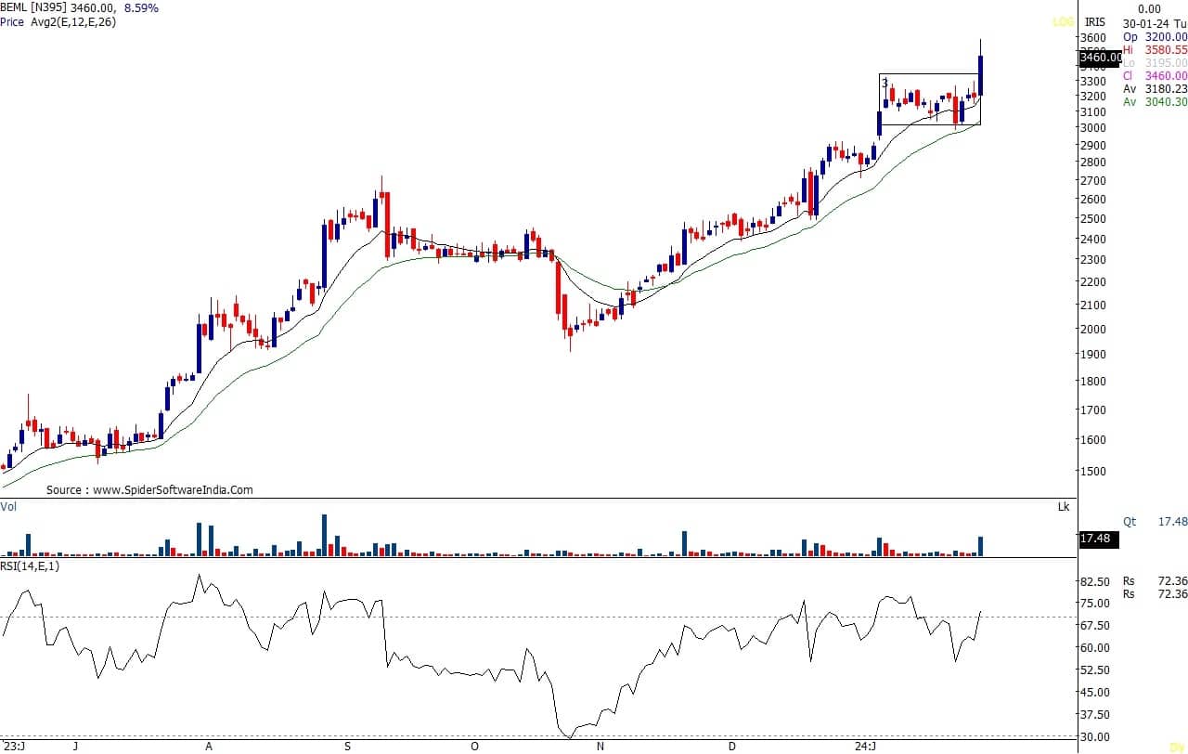Click the 67.50 RSI axis label
The image size is (1188, 754).
(x=1095, y=626)
